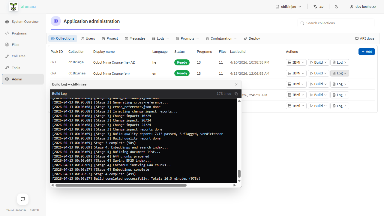The height and width of the screenshot is (216, 384).
Task: Expand the cblNinjae collection selector
Action: pos(288,6)
